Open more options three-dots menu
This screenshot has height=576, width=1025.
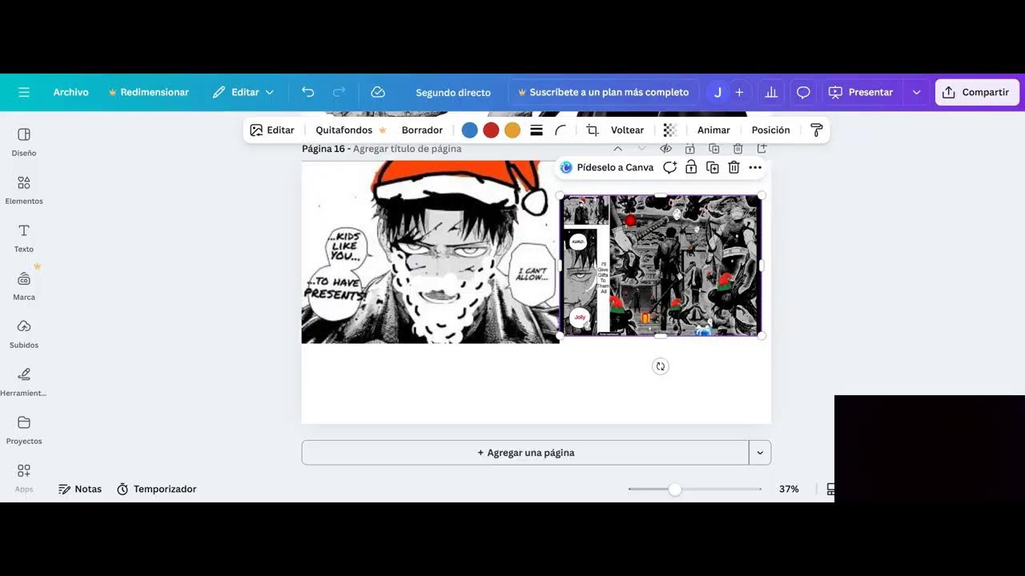coord(755,167)
